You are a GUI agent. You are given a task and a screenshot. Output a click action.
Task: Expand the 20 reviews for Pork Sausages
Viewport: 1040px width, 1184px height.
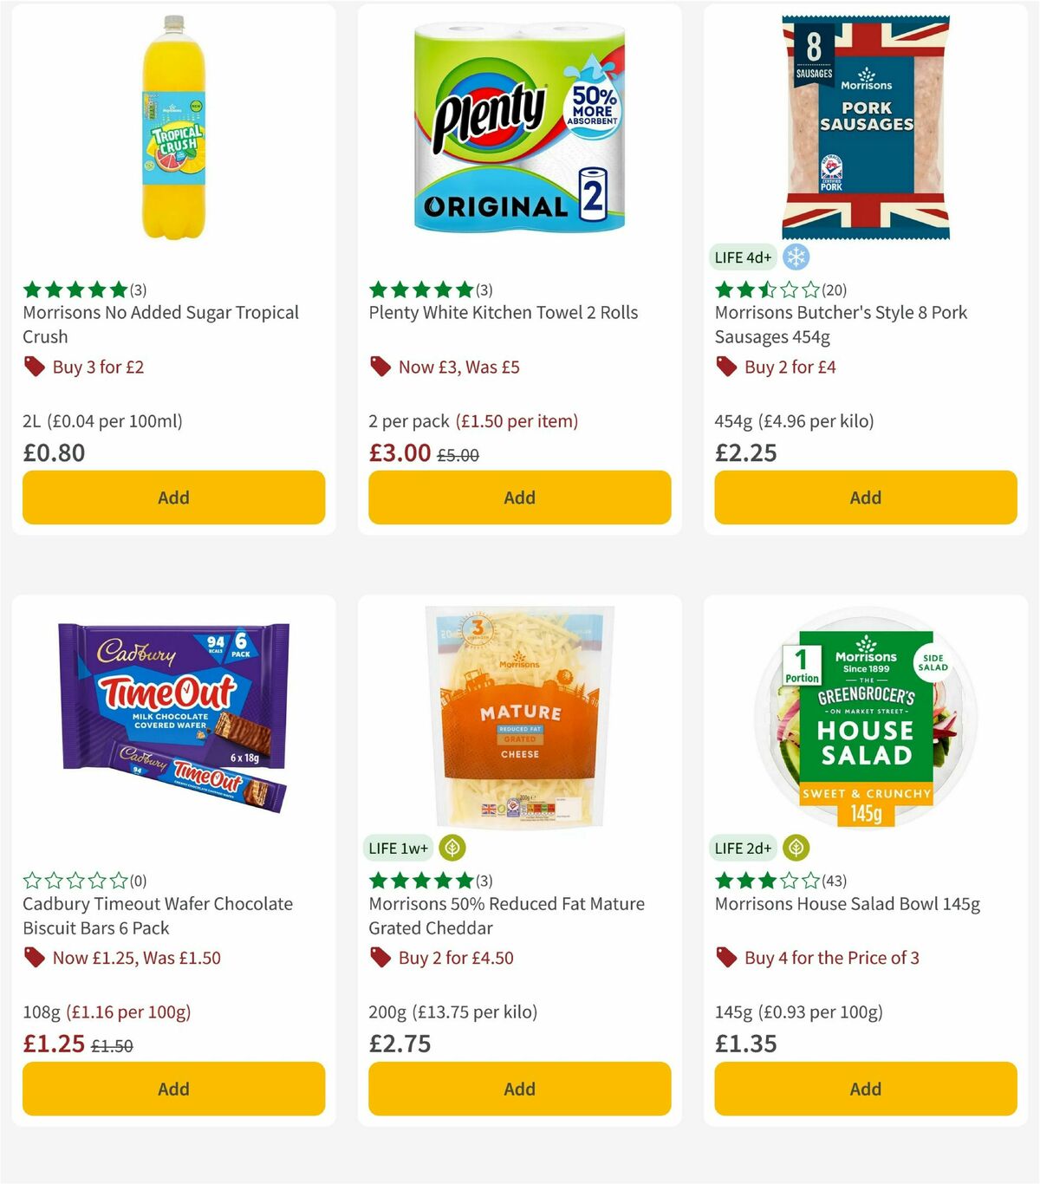tap(835, 290)
